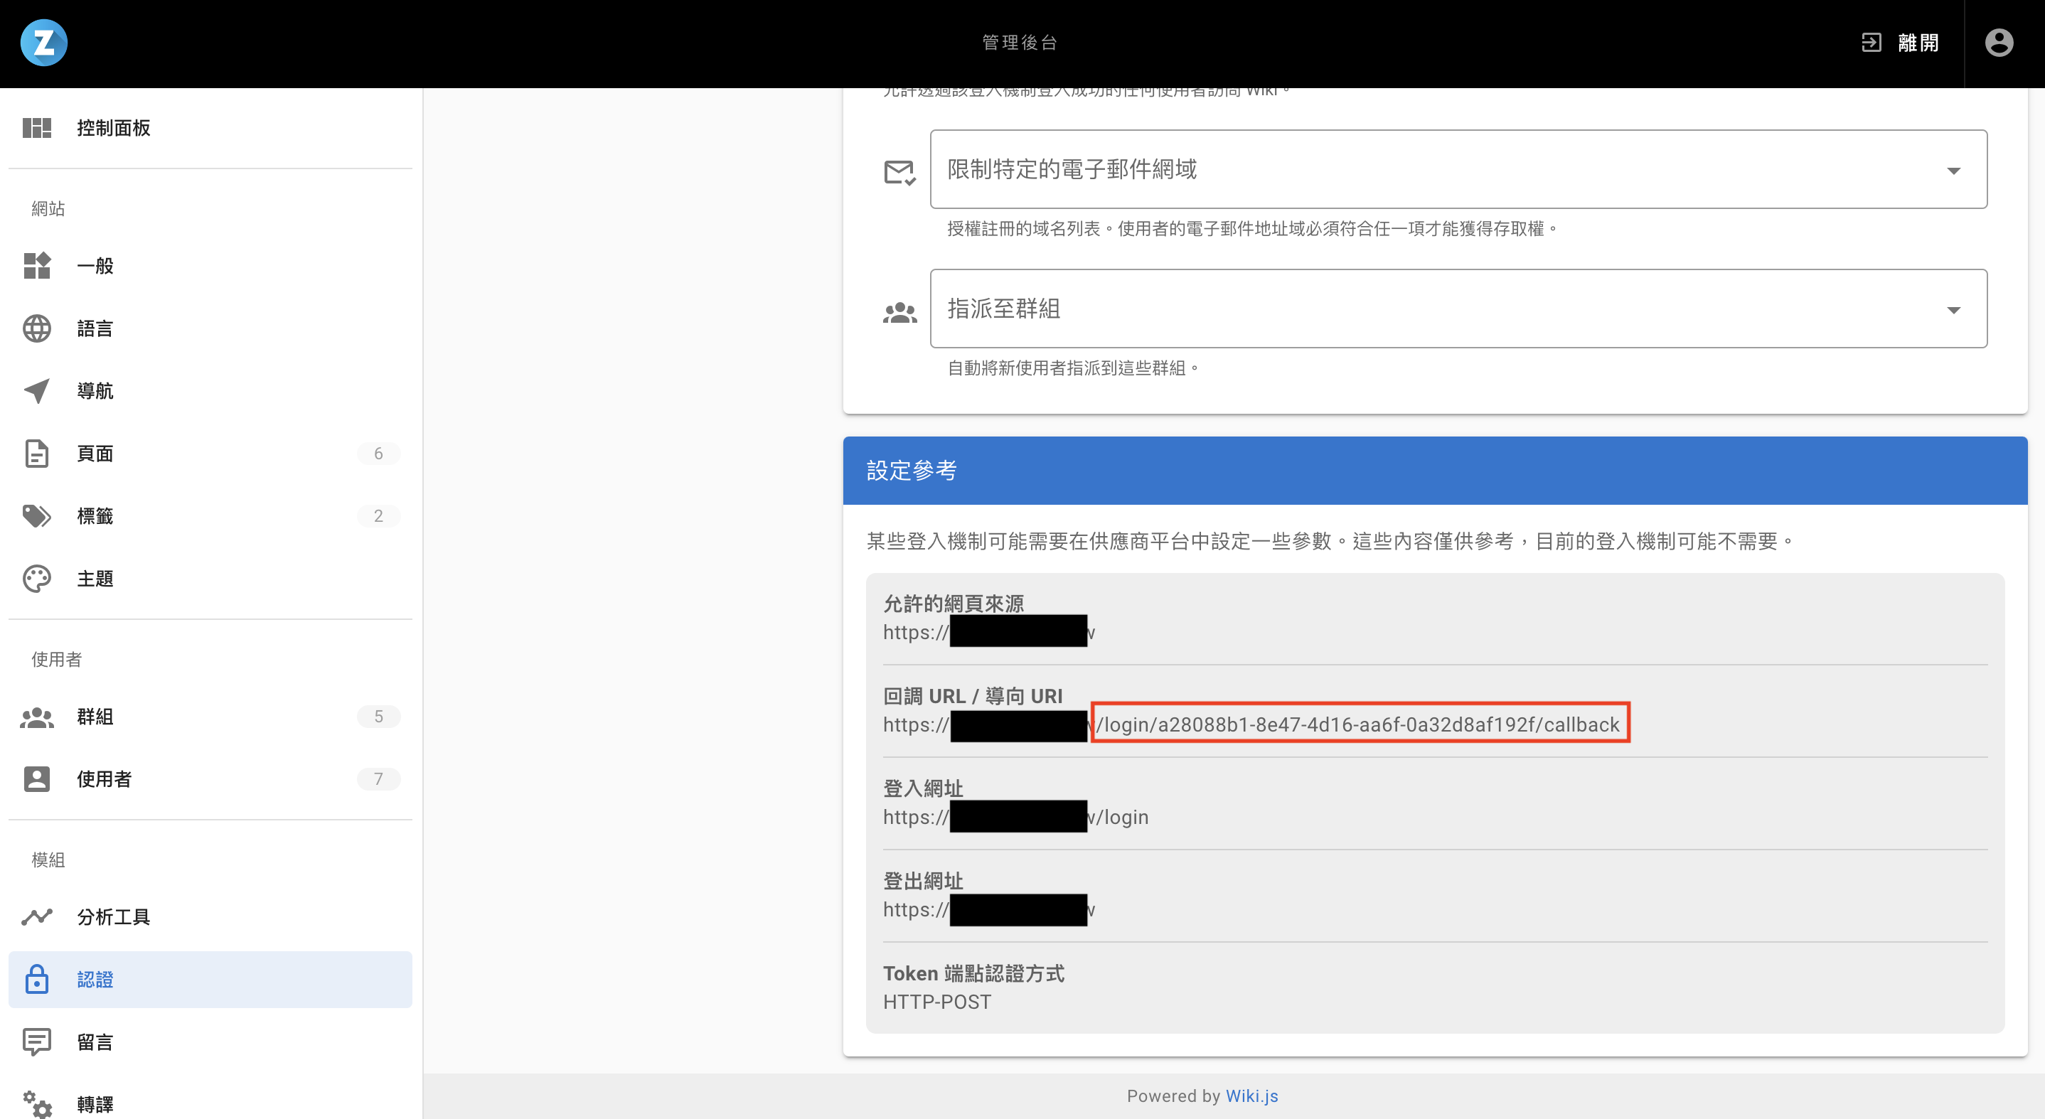The height and width of the screenshot is (1119, 2045).
Task: Click the email check icon beside domain field
Action: click(x=899, y=172)
